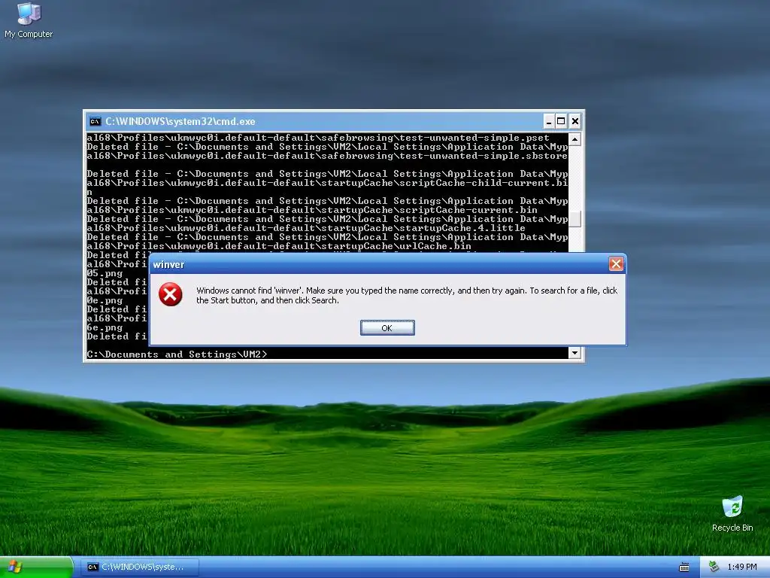Click the 'Windows cannot find winver' message

[x=407, y=295]
